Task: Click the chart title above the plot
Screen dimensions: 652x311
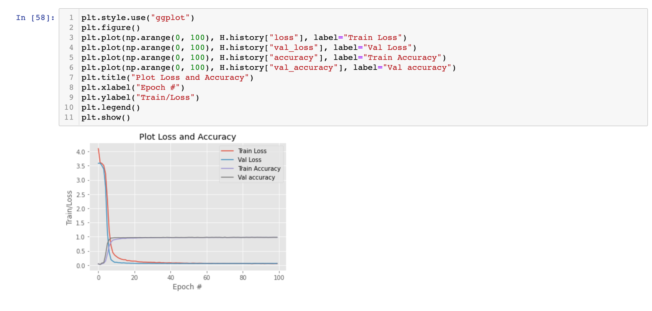Action: tap(187, 137)
